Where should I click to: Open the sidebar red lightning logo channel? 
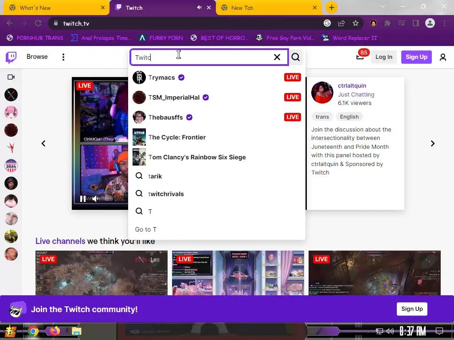(11, 148)
